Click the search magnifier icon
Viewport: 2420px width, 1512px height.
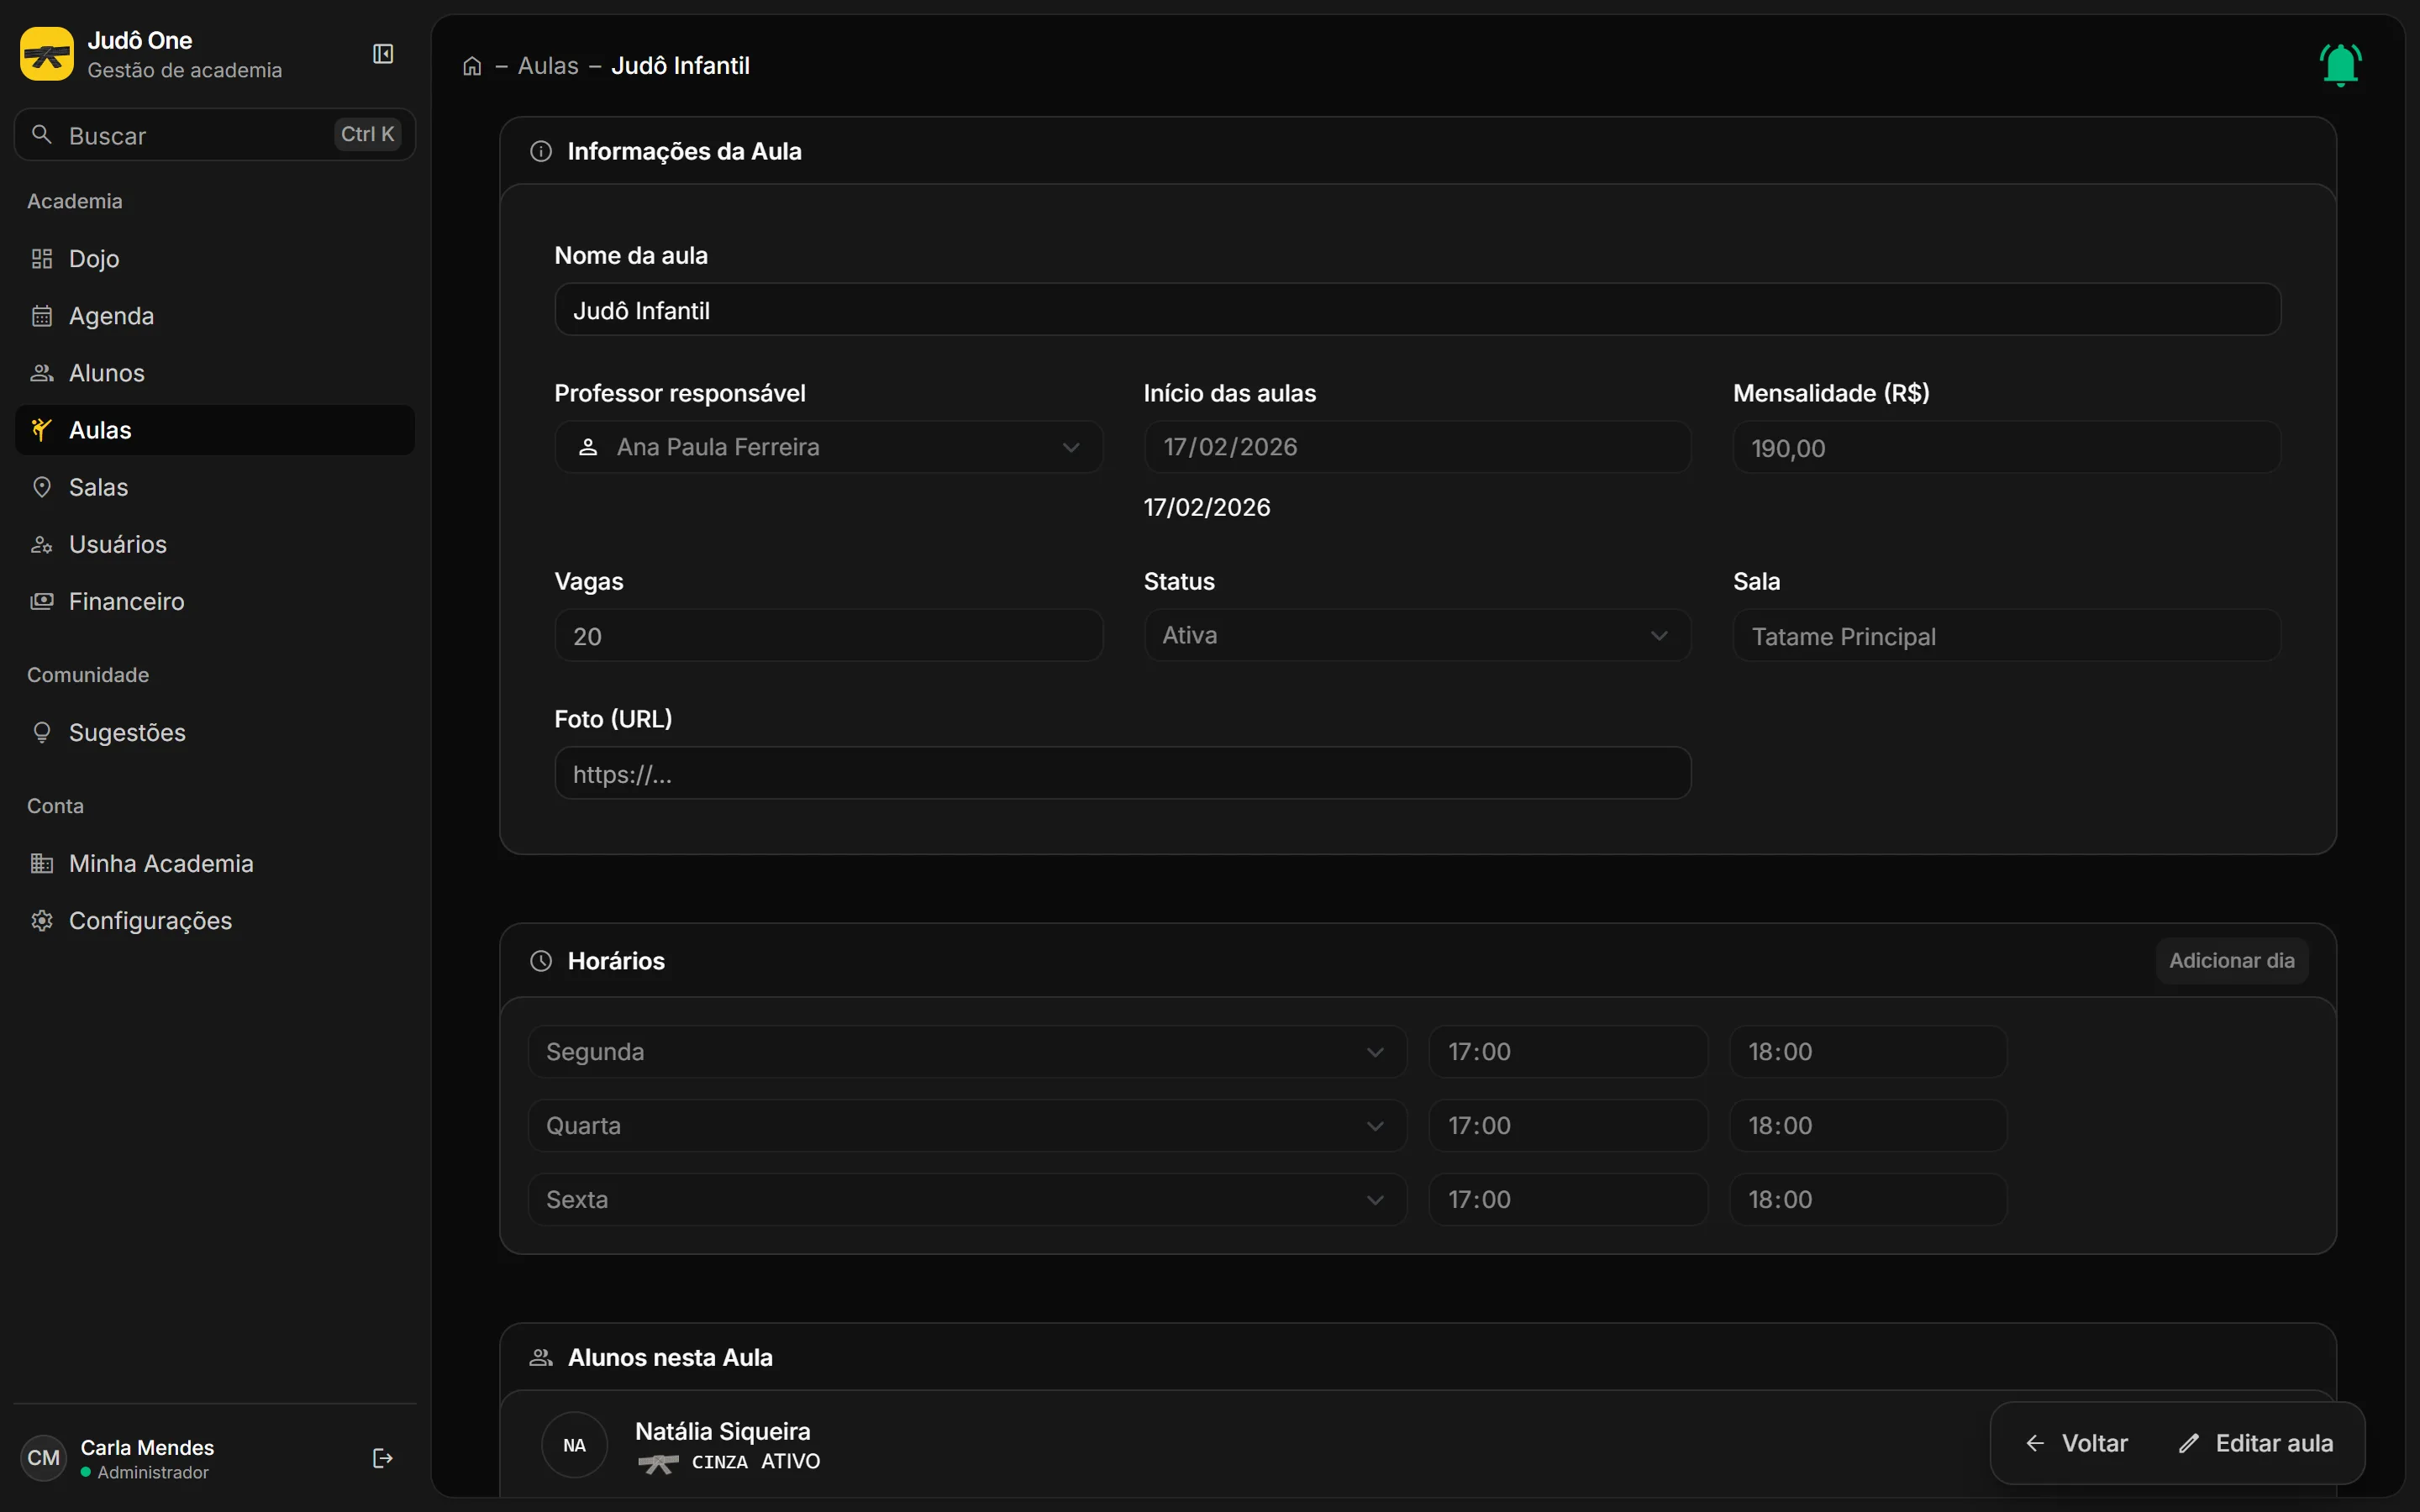(42, 134)
